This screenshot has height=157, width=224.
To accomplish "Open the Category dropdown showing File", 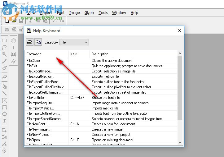I will [74, 42].
